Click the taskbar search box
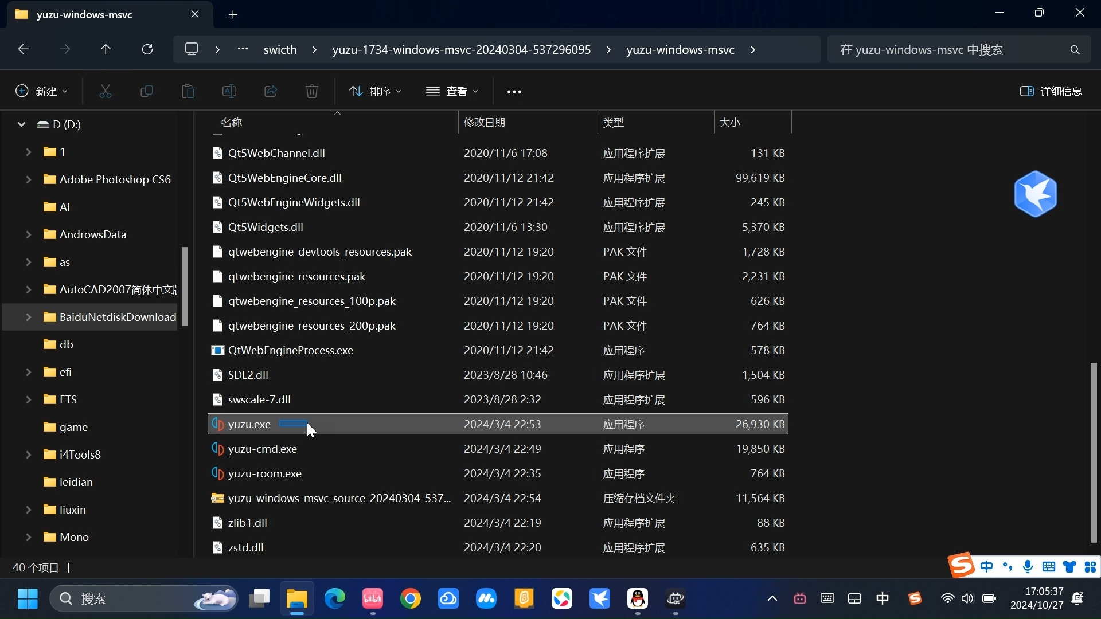 tap(145, 599)
